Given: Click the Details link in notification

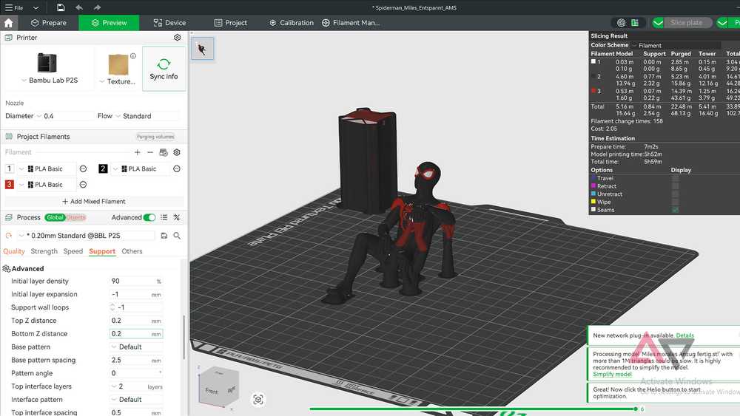Looking at the screenshot, I should click(x=684, y=335).
